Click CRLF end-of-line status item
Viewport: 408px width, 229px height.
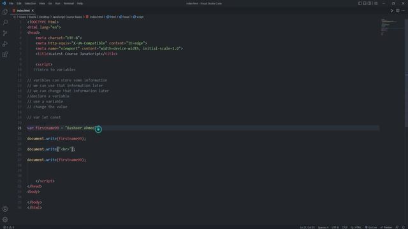(x=344, y=227)
